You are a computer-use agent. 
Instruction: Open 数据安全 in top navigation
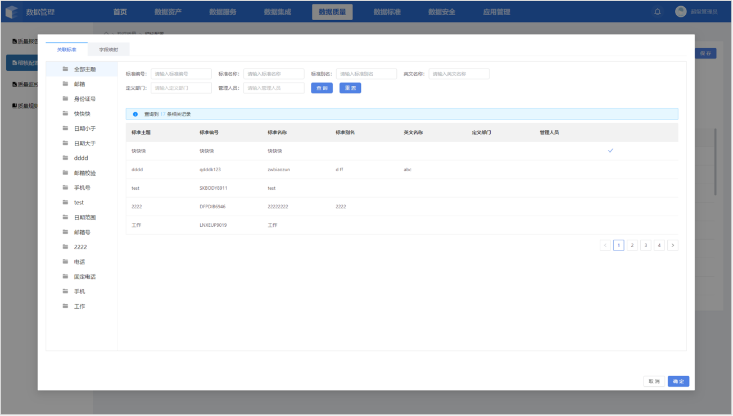coord(442,12)
